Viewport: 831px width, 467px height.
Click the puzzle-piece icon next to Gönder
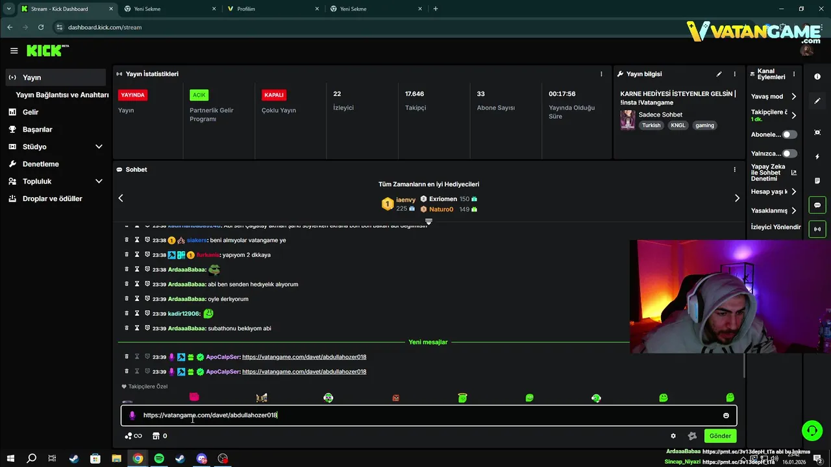point(692,436)
